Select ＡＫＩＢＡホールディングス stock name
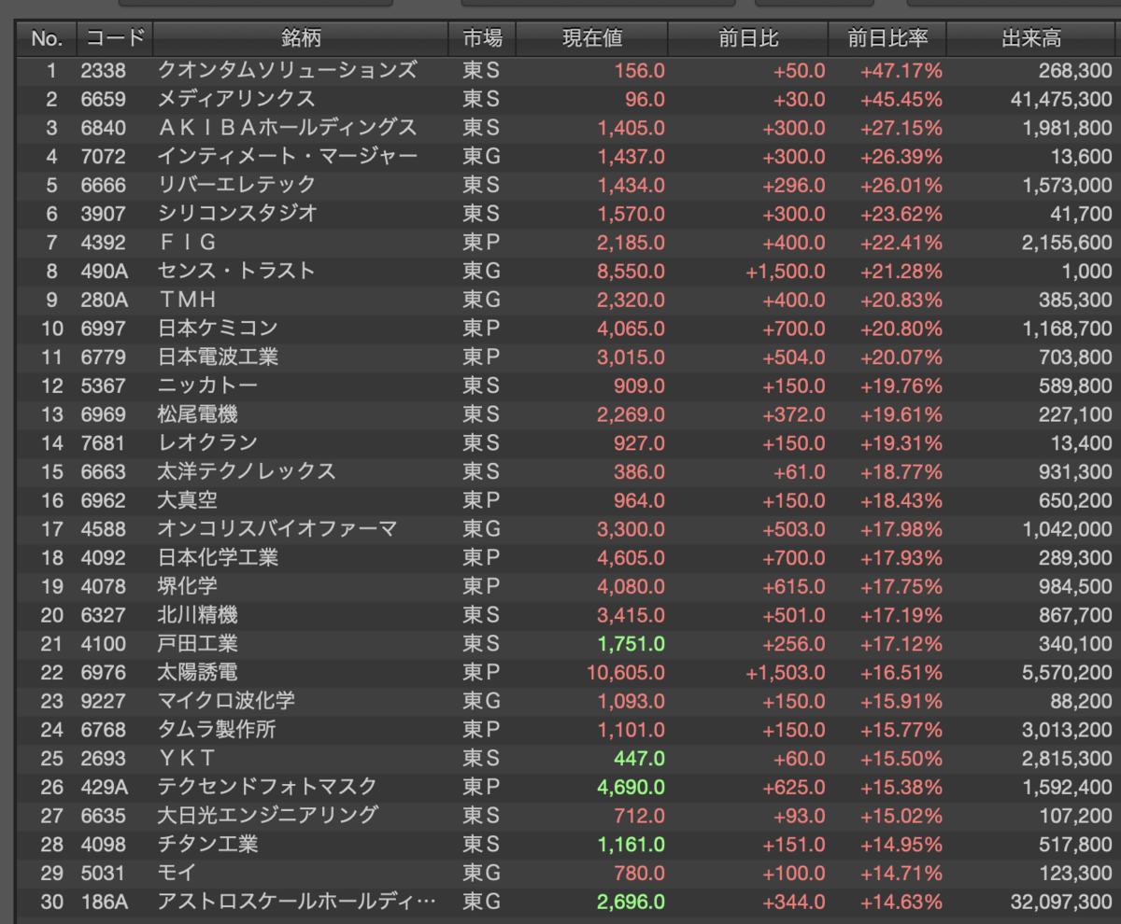Image resolution: width=1121 pixels, height=924 pixels. pos(288,128)
